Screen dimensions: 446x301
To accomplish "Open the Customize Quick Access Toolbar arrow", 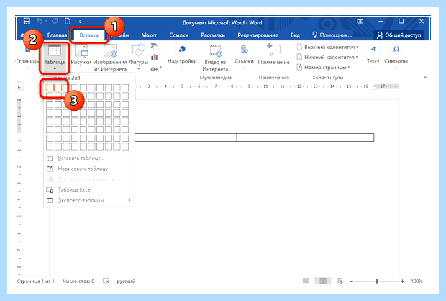I will point(81,22).
